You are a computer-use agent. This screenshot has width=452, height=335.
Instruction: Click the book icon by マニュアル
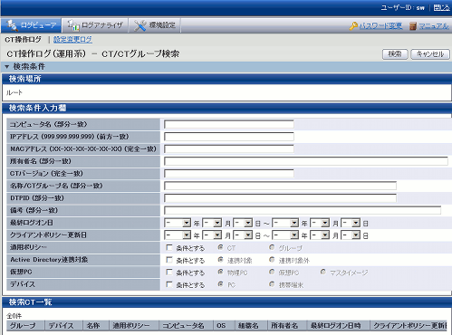413,26
